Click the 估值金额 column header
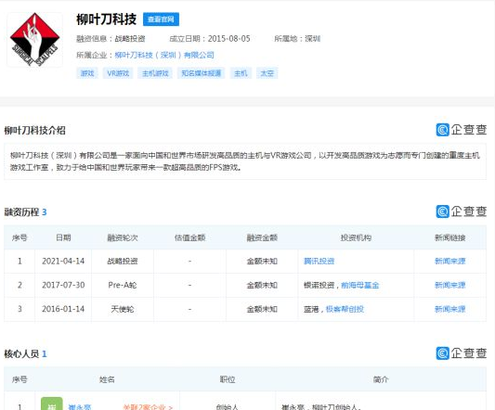Viewport: 495px width, 410px height. [190, 237]
